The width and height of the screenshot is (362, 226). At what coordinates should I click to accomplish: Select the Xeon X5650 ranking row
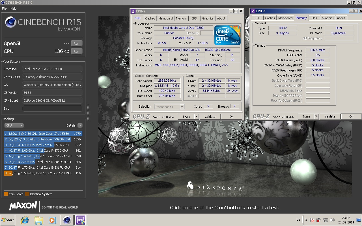pos(43,134)
